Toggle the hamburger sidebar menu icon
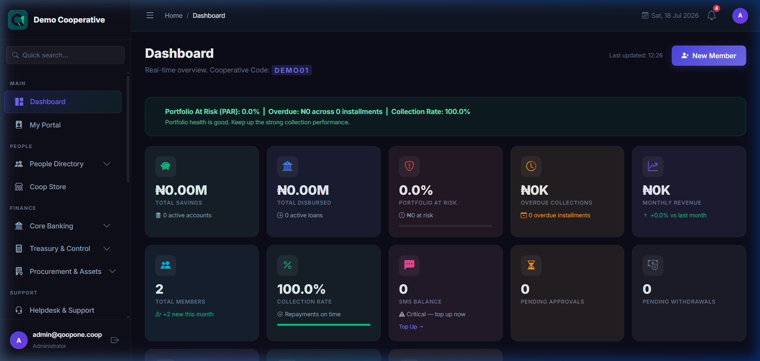Image resolution: width=760 pixels, height=361 pixels. pyautogui.click(x=150, y=15)
